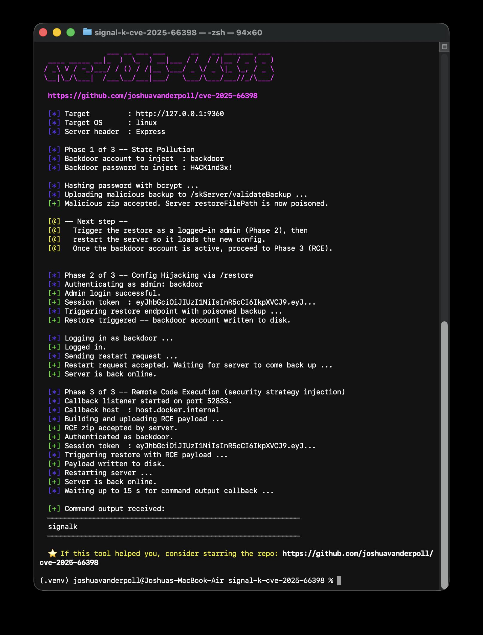483x635 pixels.
Task: Click the shell prompt cursor after '%'
Action: (x=339, y=581)
